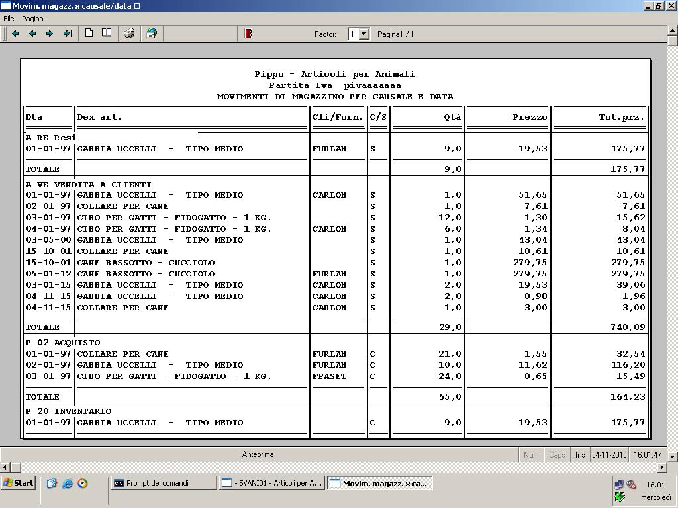Click the Num status bar indicator

(531, 455)
